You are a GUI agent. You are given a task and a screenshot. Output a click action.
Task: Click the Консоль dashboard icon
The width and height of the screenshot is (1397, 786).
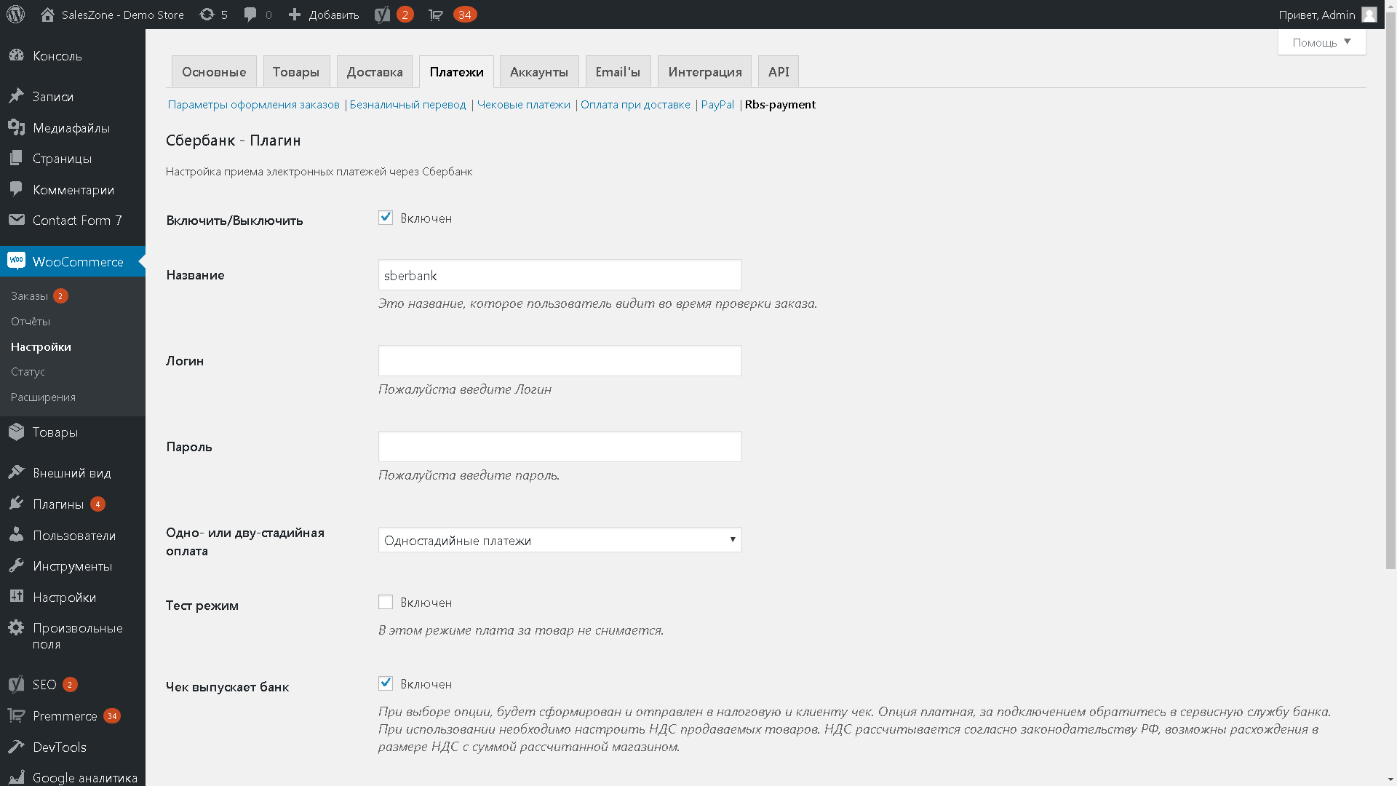[16, 55]
